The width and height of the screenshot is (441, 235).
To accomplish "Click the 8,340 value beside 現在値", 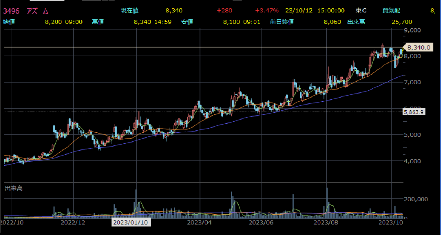I will pyautogui.click(x=174, y=11).
